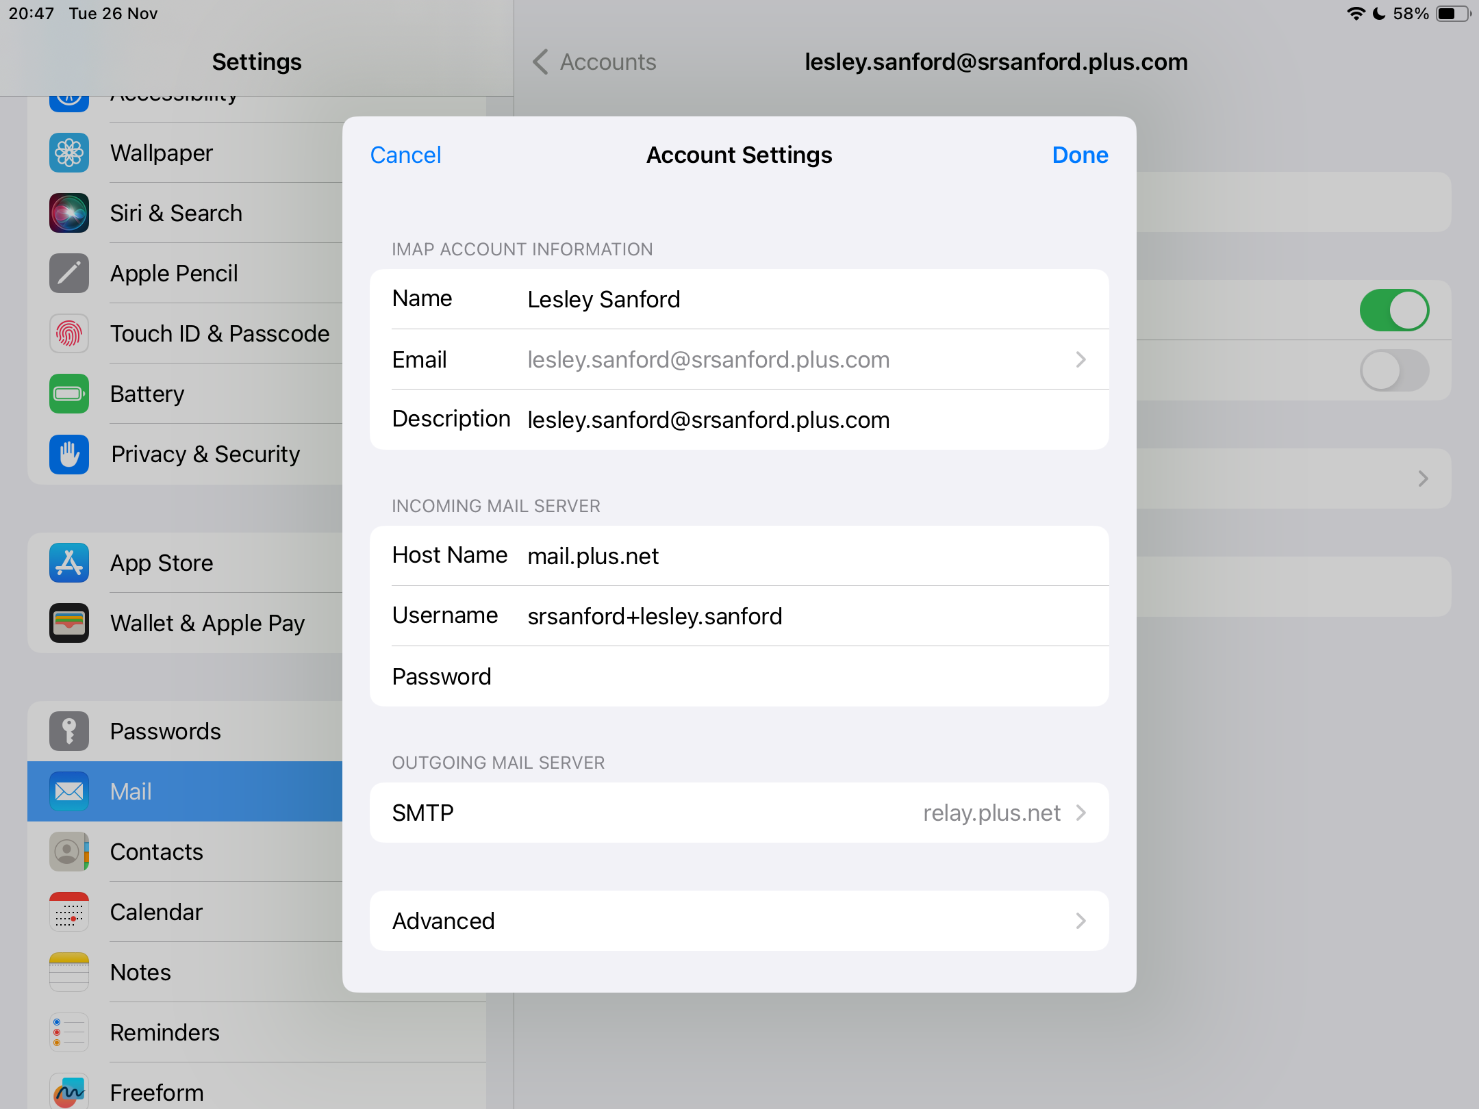Tap the 20:47 clock in status bar

[31, 14]
